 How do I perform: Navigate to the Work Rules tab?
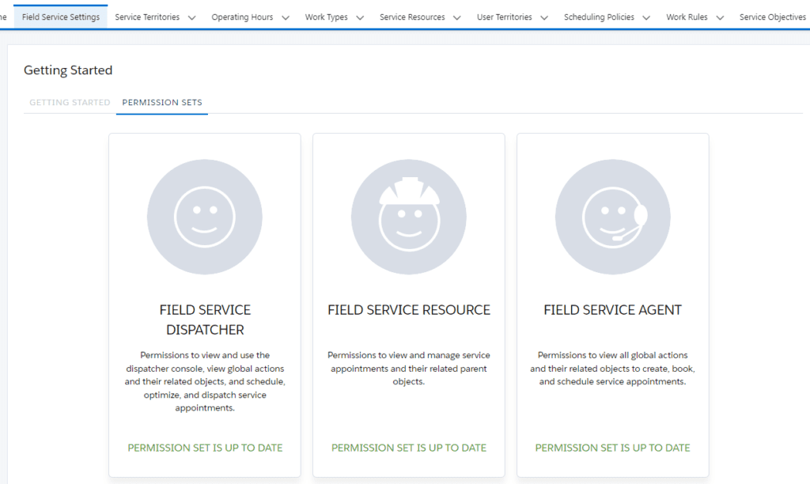point(687,17)
